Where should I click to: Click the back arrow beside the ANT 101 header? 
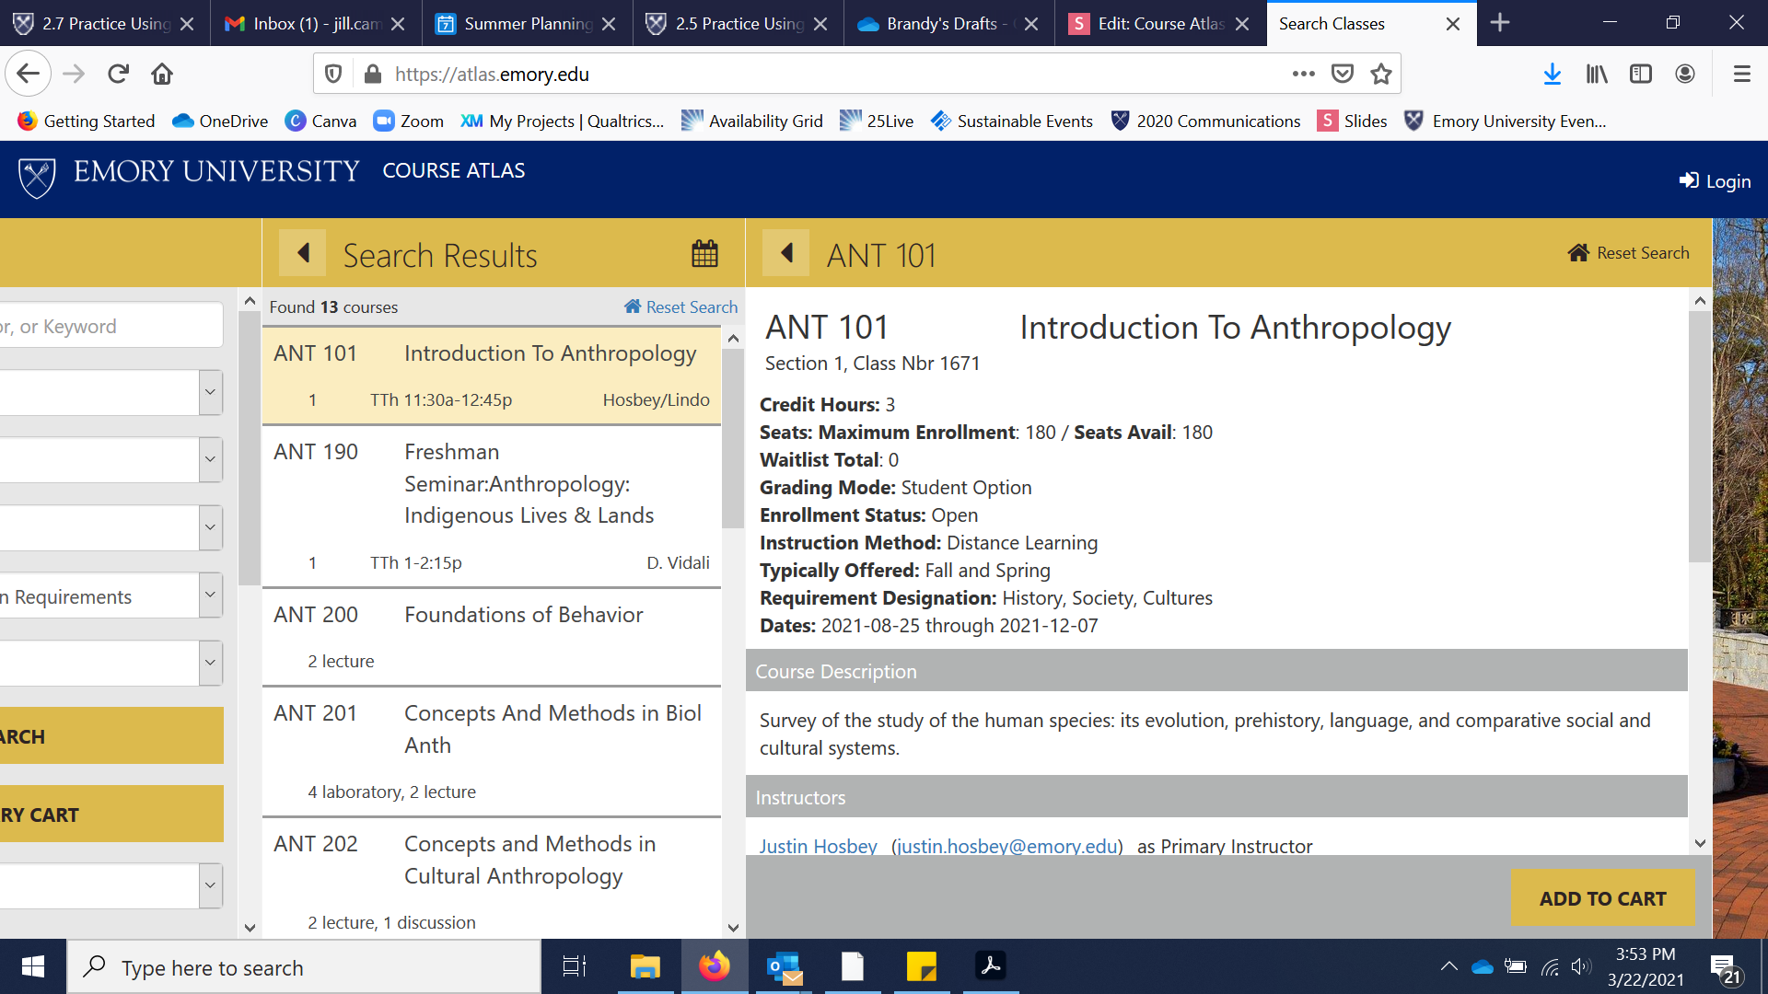786,253
